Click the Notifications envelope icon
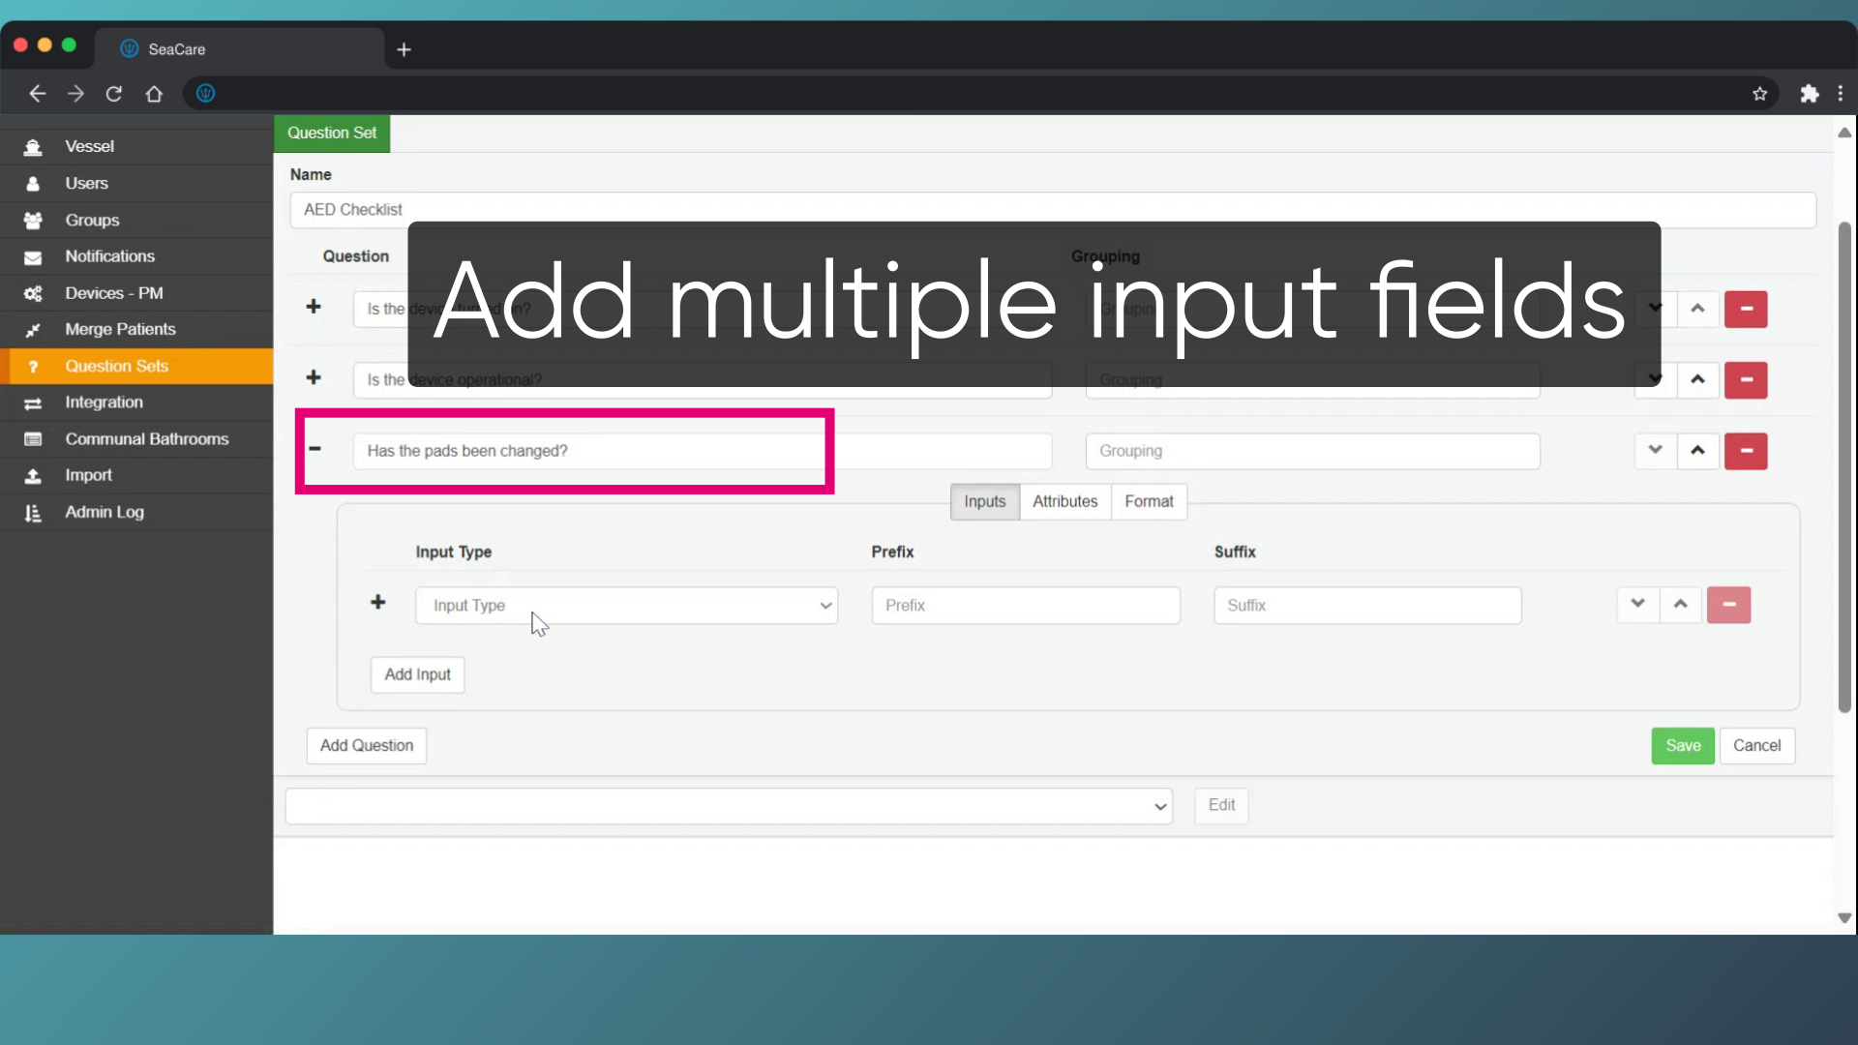The height and width of the screenshot is (1045, 1858). pyautogui.click(x=33, y=257)
